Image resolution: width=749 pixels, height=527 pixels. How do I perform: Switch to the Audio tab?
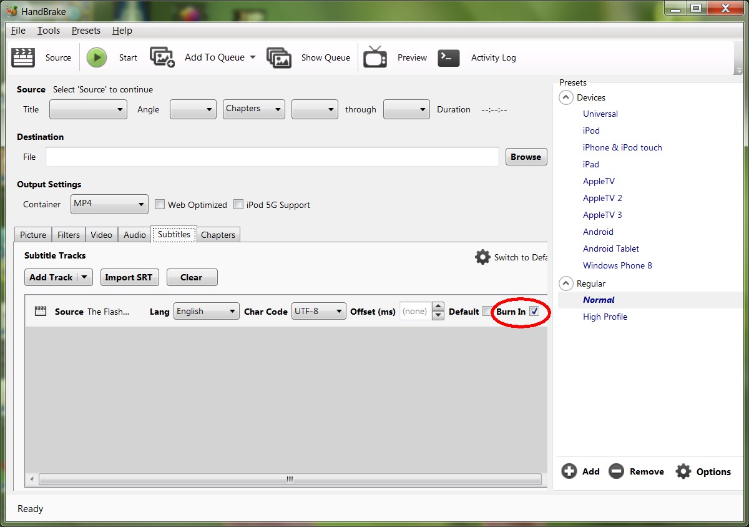[x=134, y=235]
